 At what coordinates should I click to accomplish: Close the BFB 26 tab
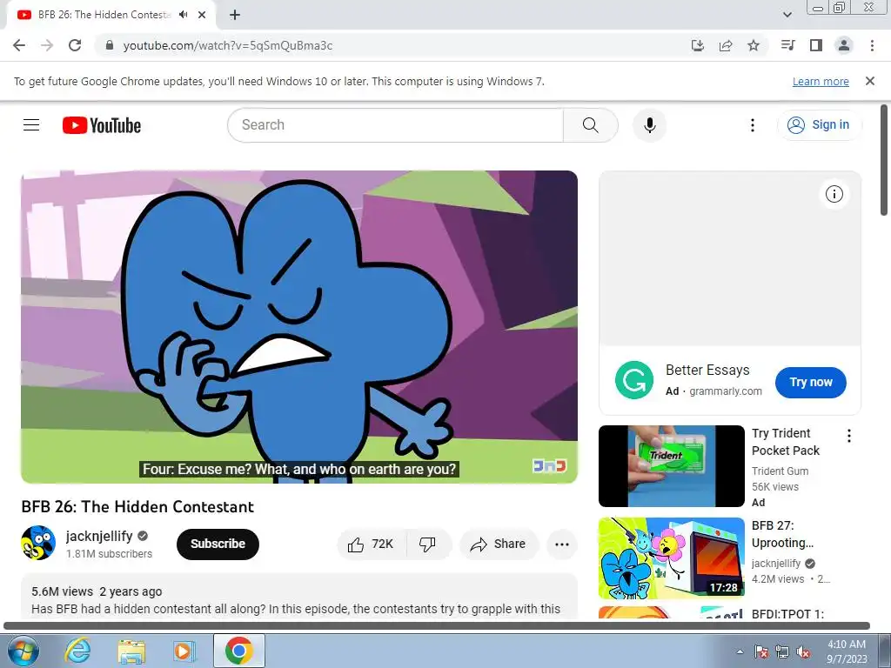pyautogui.click(x=202, y=15)
